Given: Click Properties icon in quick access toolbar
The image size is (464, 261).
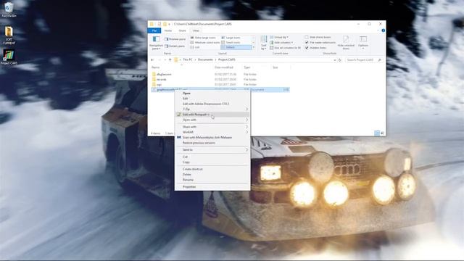Looking at the screenshot, I should tap(159, 24).
